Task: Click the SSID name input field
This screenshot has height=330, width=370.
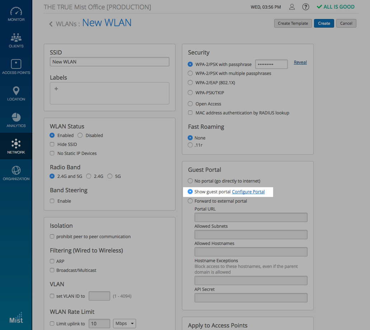Action: tap(109, 62)
